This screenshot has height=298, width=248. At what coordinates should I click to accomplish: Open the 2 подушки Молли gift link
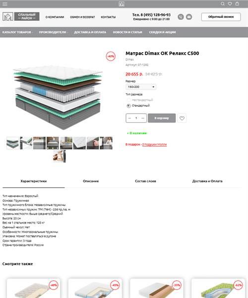pyautogui.click(x=154, y=145)
